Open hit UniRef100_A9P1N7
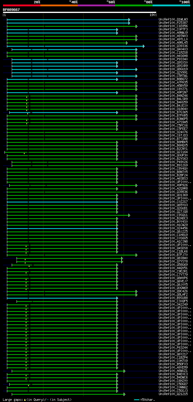This screenshot has height=402, width=193. point(173,92)
